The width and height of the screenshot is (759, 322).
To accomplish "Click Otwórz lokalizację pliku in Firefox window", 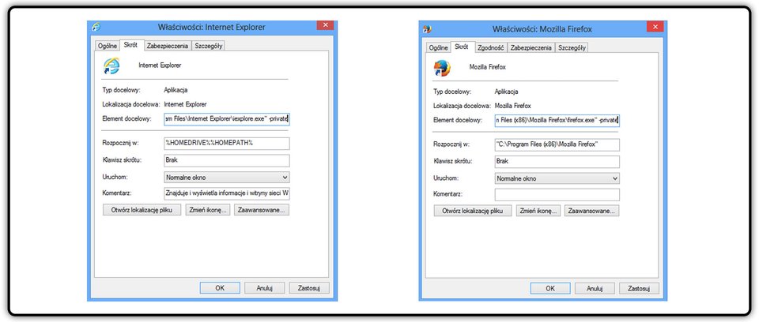I will click(x=473, y=211).
